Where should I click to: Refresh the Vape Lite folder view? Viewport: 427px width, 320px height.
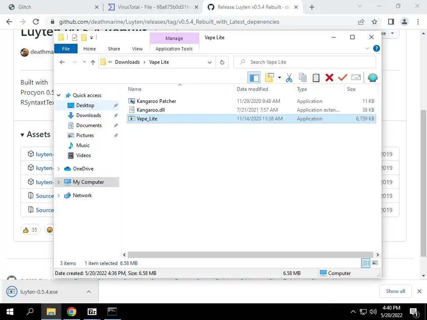click(x=222, y=62)
